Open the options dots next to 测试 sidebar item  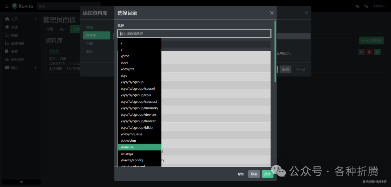[35, 68]
